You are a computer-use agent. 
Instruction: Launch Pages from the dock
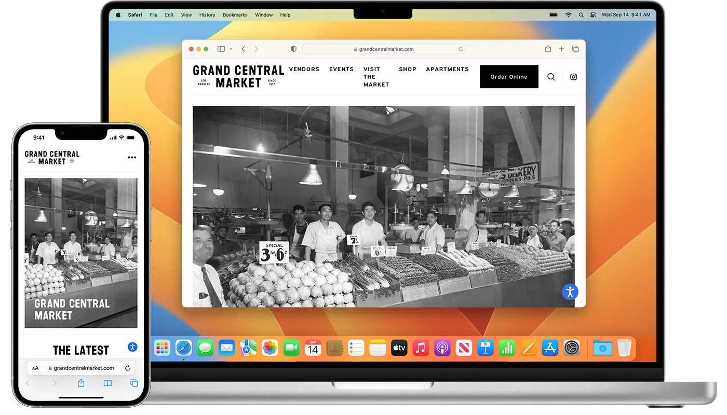point(529,348)
